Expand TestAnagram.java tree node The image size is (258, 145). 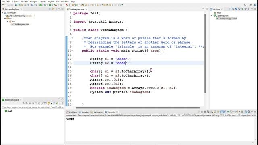(x=10, y=24)
